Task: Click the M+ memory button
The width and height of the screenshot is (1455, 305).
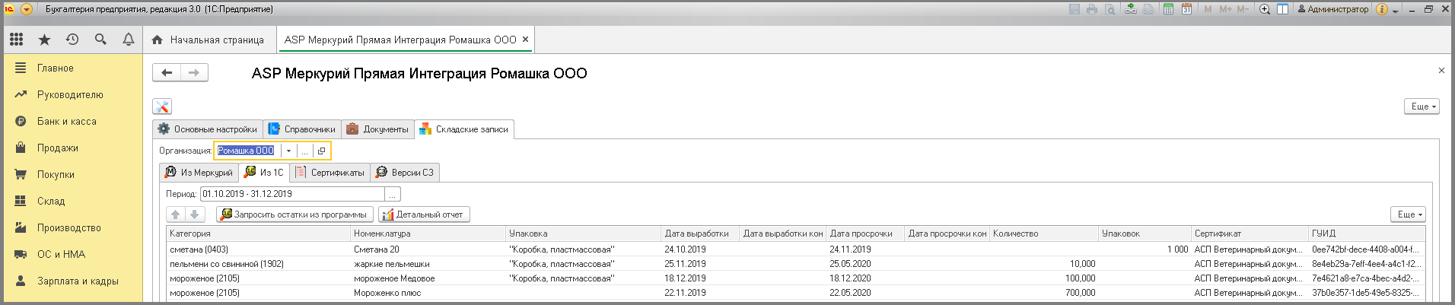Action: pos(1225,9)
